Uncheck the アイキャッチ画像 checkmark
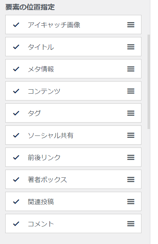Viewport: 158px width, 244px height. [16, 25]
